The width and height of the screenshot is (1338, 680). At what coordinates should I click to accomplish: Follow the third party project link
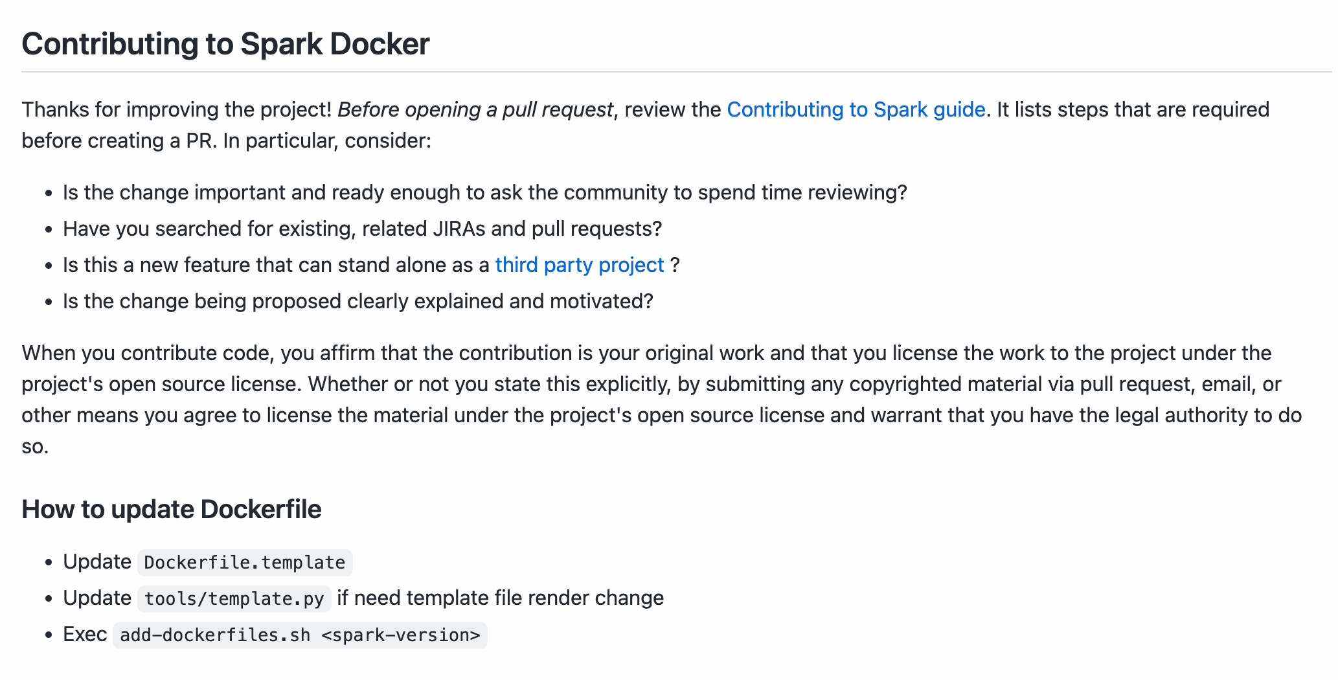579,265
